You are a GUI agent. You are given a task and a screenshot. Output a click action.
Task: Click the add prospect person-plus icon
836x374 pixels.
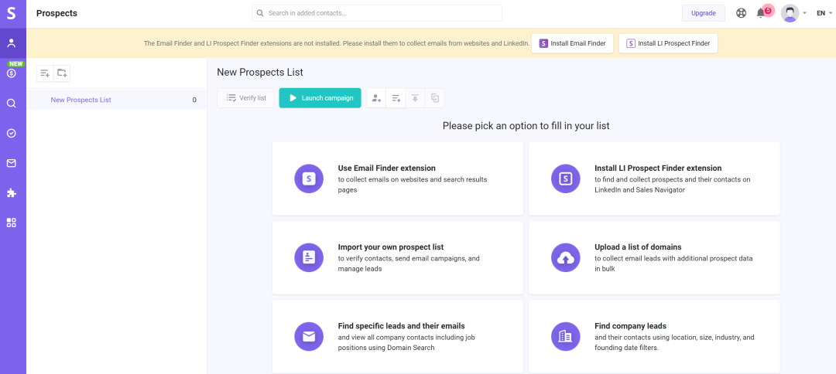point(376,98)
